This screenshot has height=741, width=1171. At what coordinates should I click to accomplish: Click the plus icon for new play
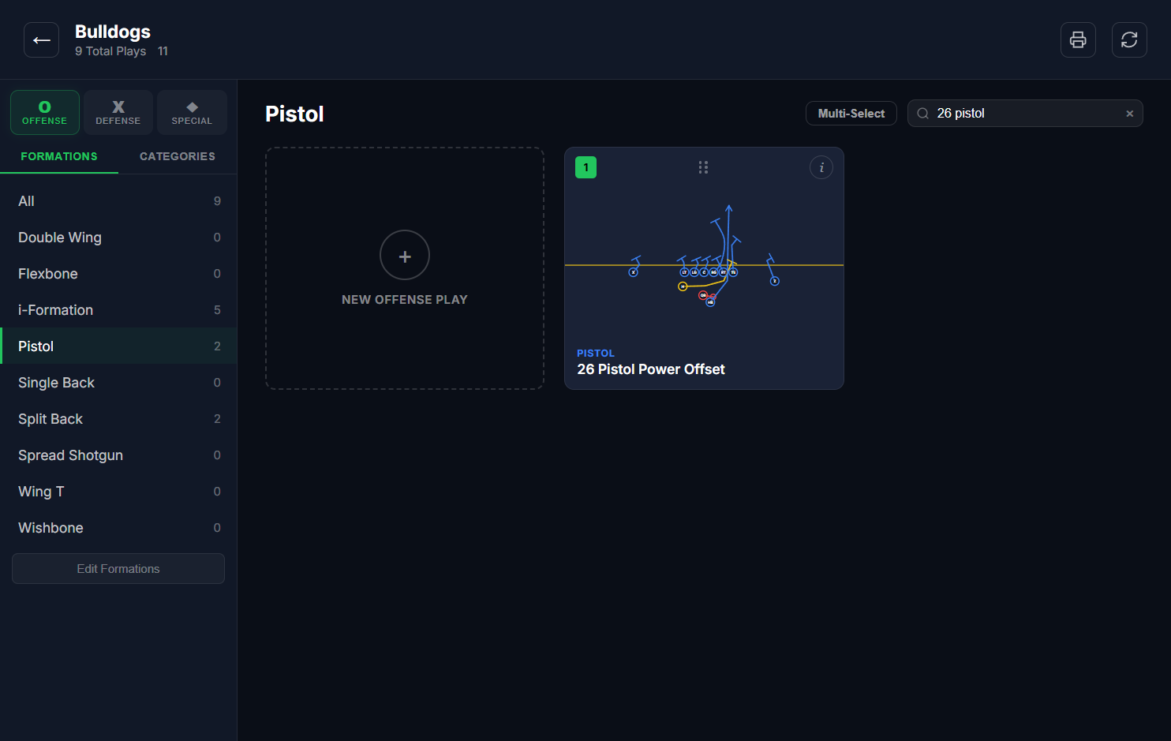coord(405,256)
